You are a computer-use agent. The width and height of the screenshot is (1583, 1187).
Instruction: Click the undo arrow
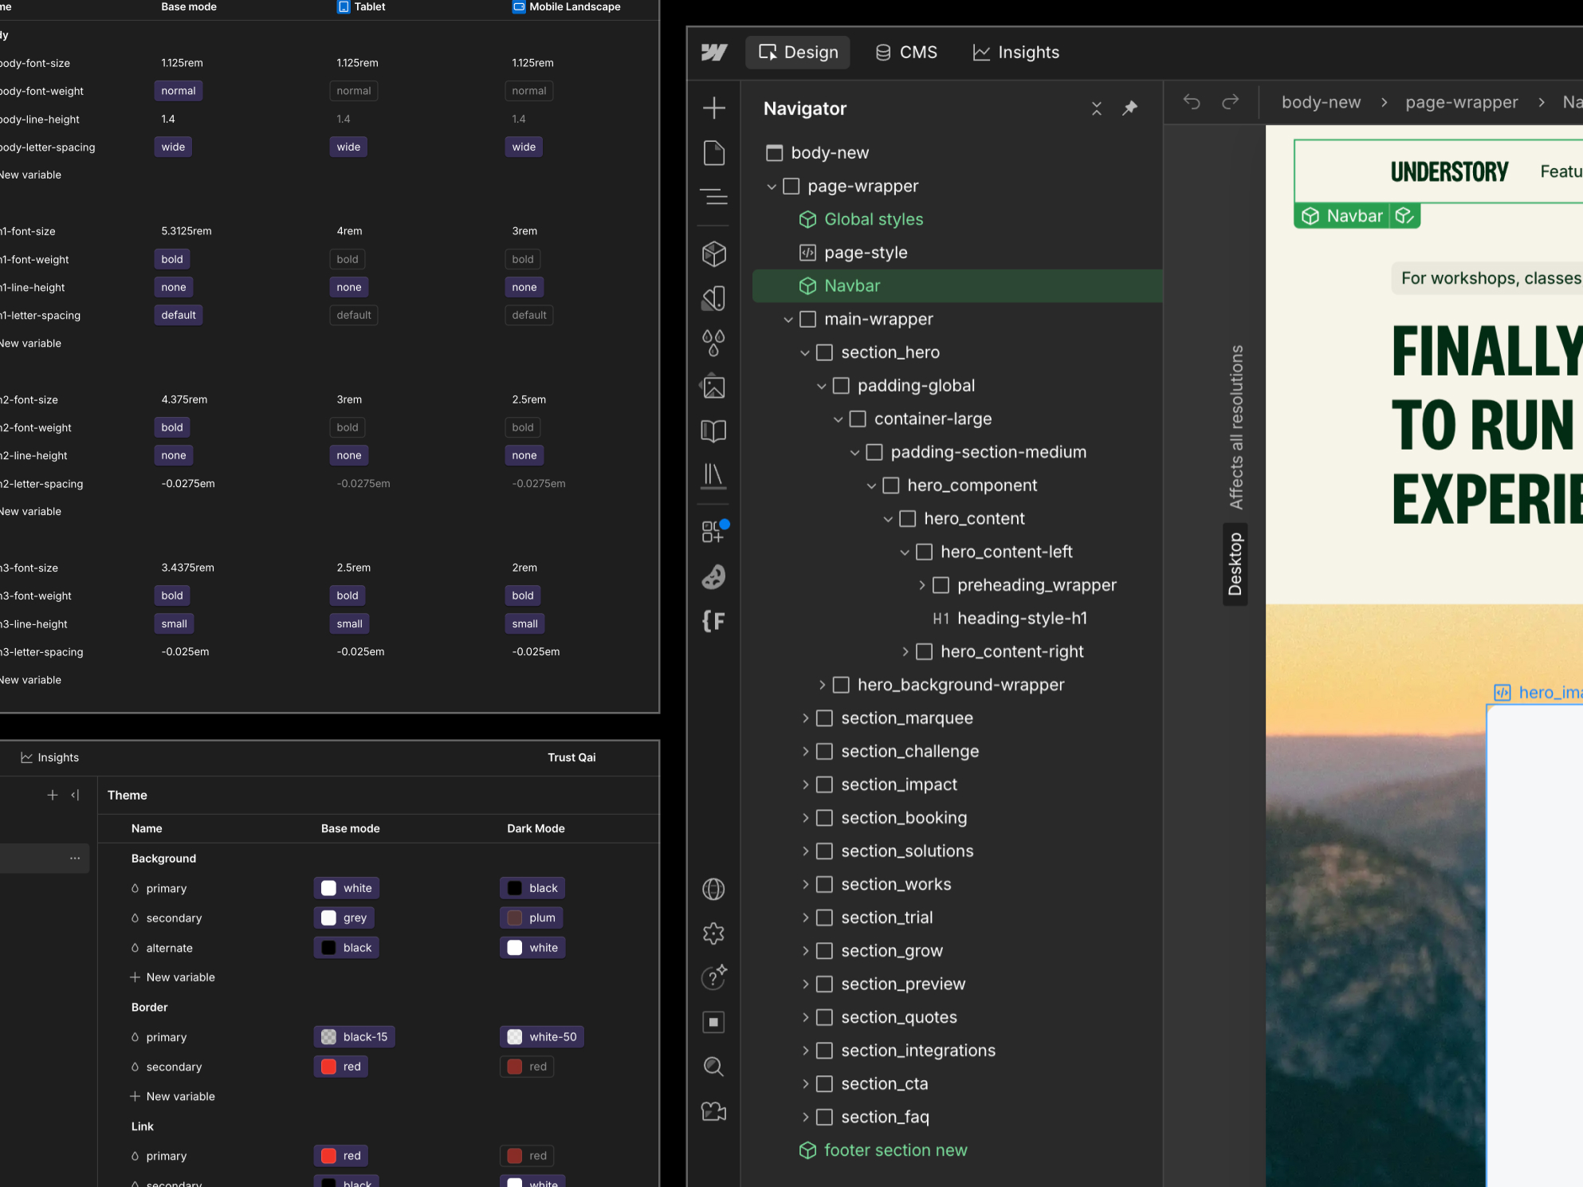(1192, 102)
